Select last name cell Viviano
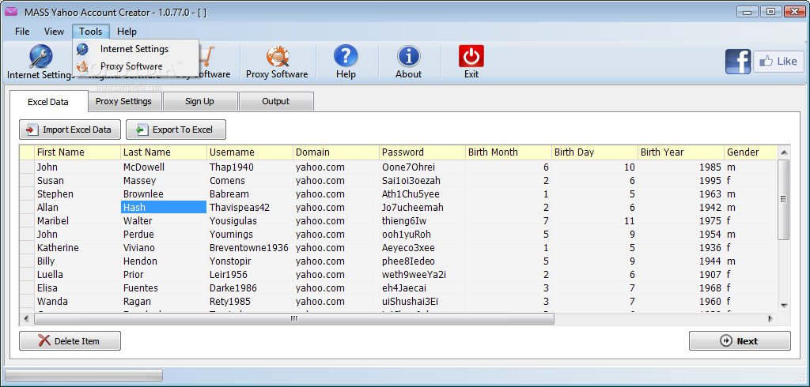This screenshot has height=387, width=810. click(164, 248)
